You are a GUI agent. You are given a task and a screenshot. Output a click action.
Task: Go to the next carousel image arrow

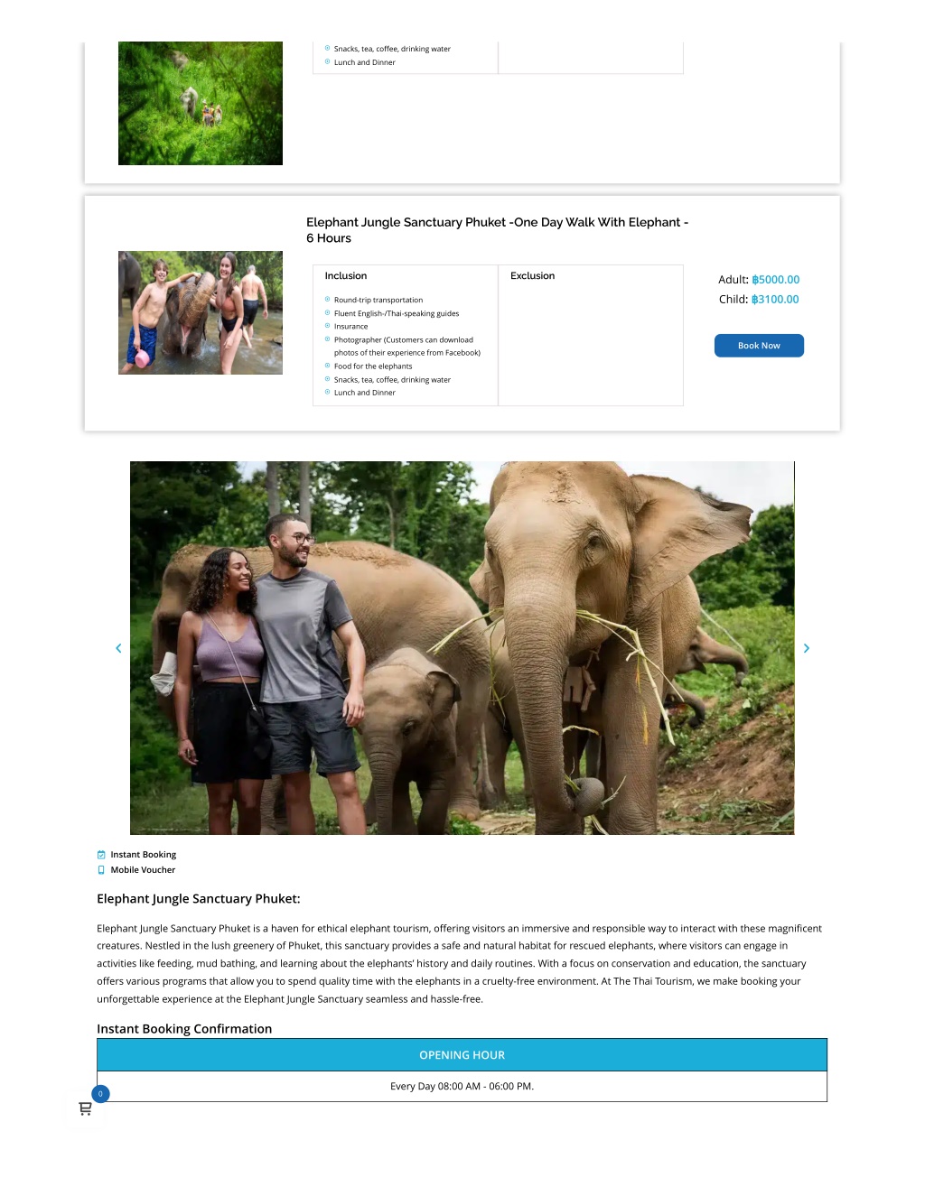tap(807, 648)
